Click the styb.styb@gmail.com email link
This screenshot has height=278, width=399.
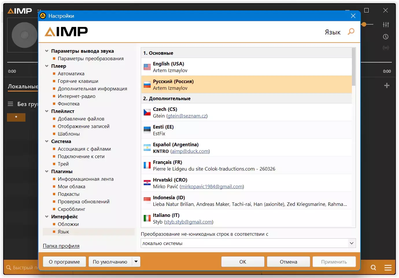click(189, 222)
